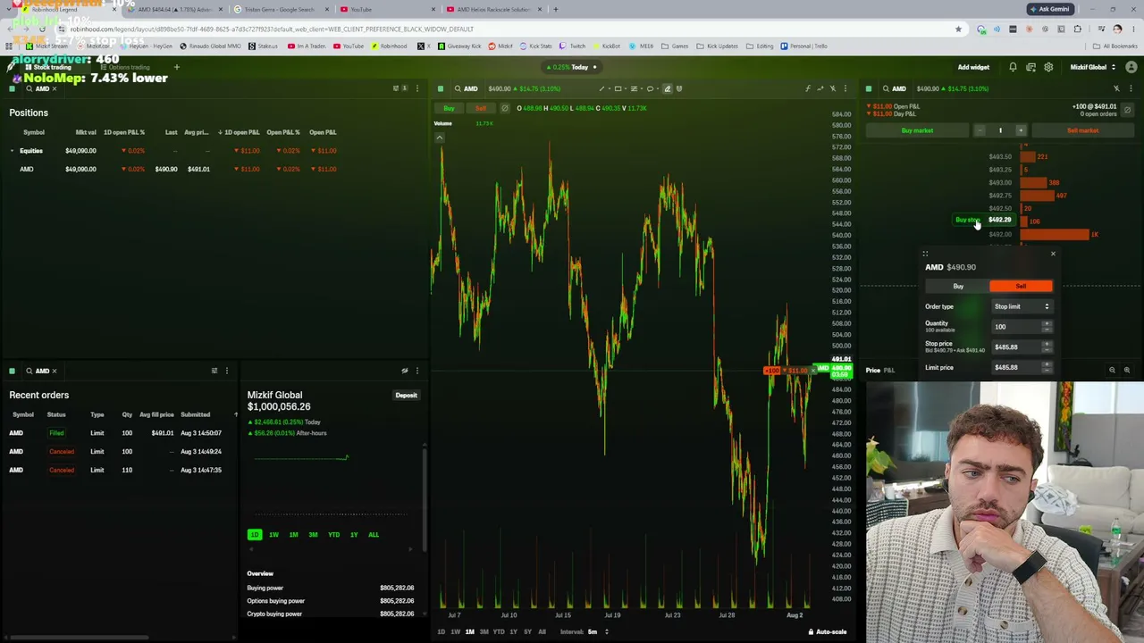The image size is (1144, 643).
Task: Open the order ladder widget three-dot menu
Action: coord(1131,88)
